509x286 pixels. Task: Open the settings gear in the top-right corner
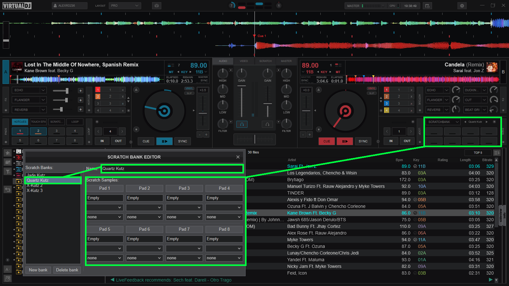[x=462, y=6]
